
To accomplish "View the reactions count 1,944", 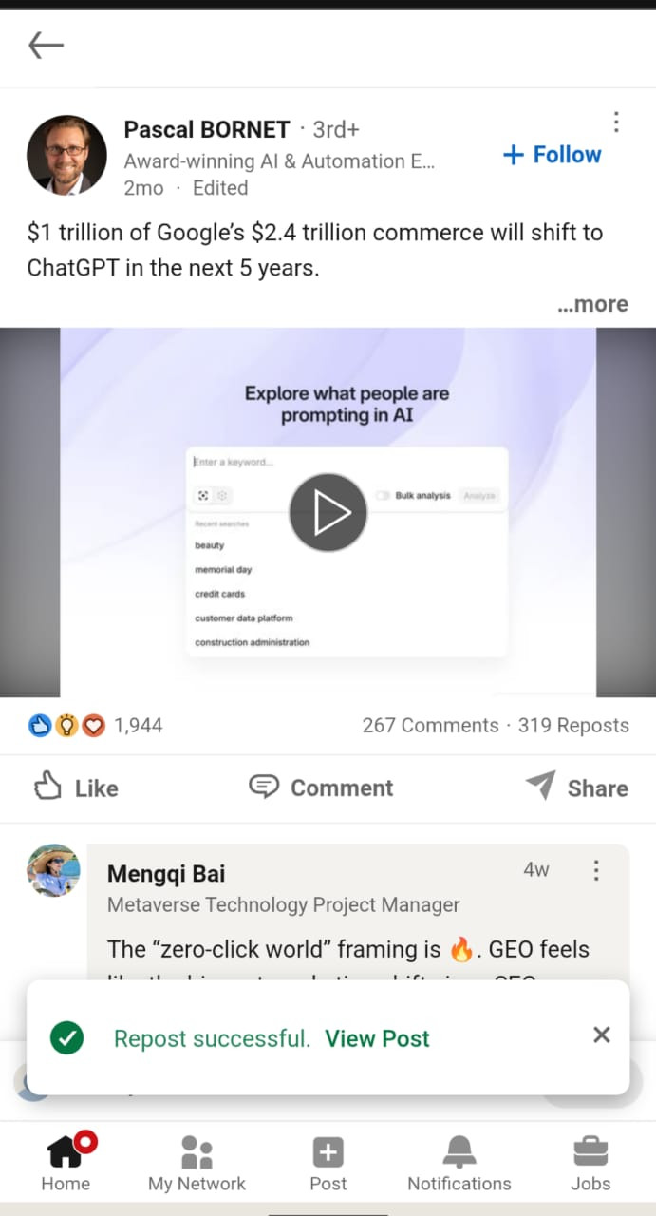I will pos(138,726).
